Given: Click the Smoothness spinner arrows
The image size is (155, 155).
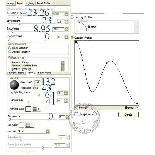Looking at the screenshot, I should [x=66, y=30].
